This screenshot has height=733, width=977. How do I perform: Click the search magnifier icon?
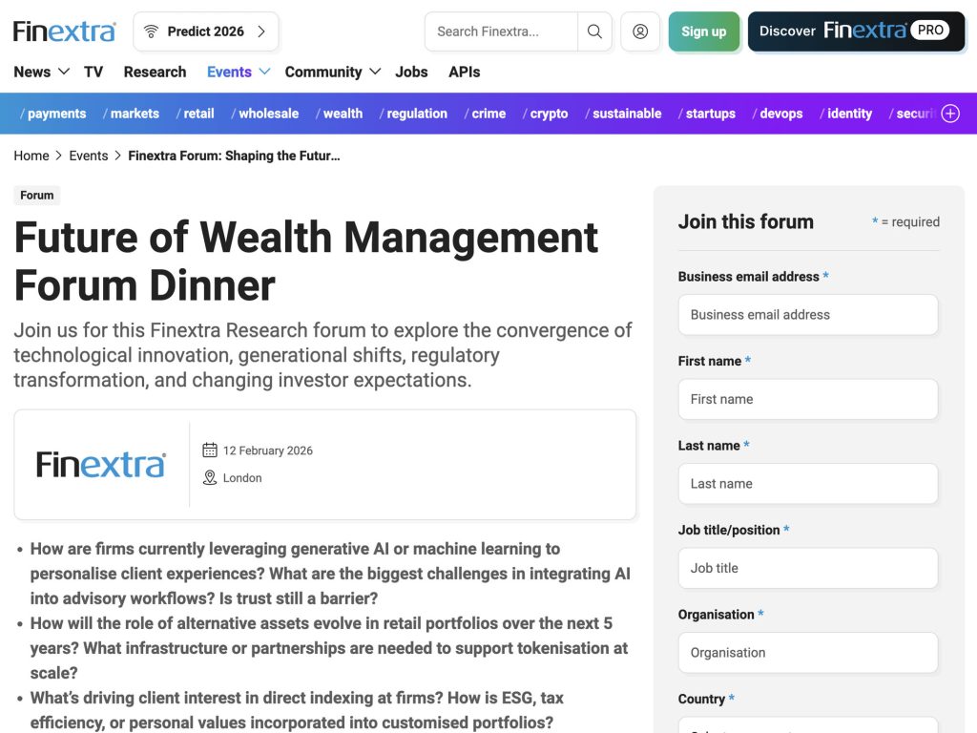594,31
